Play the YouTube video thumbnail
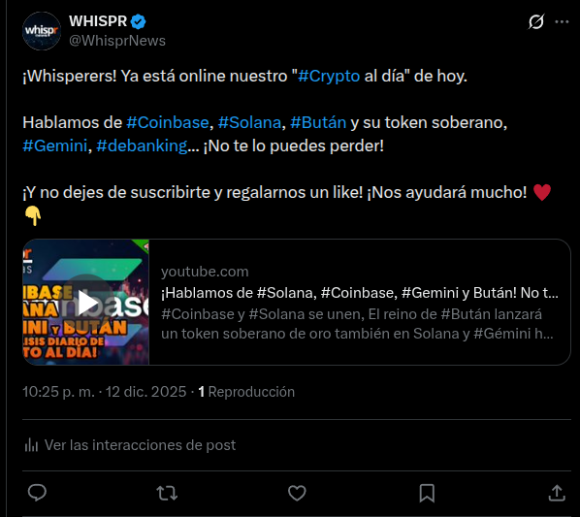 pos(85,302)
